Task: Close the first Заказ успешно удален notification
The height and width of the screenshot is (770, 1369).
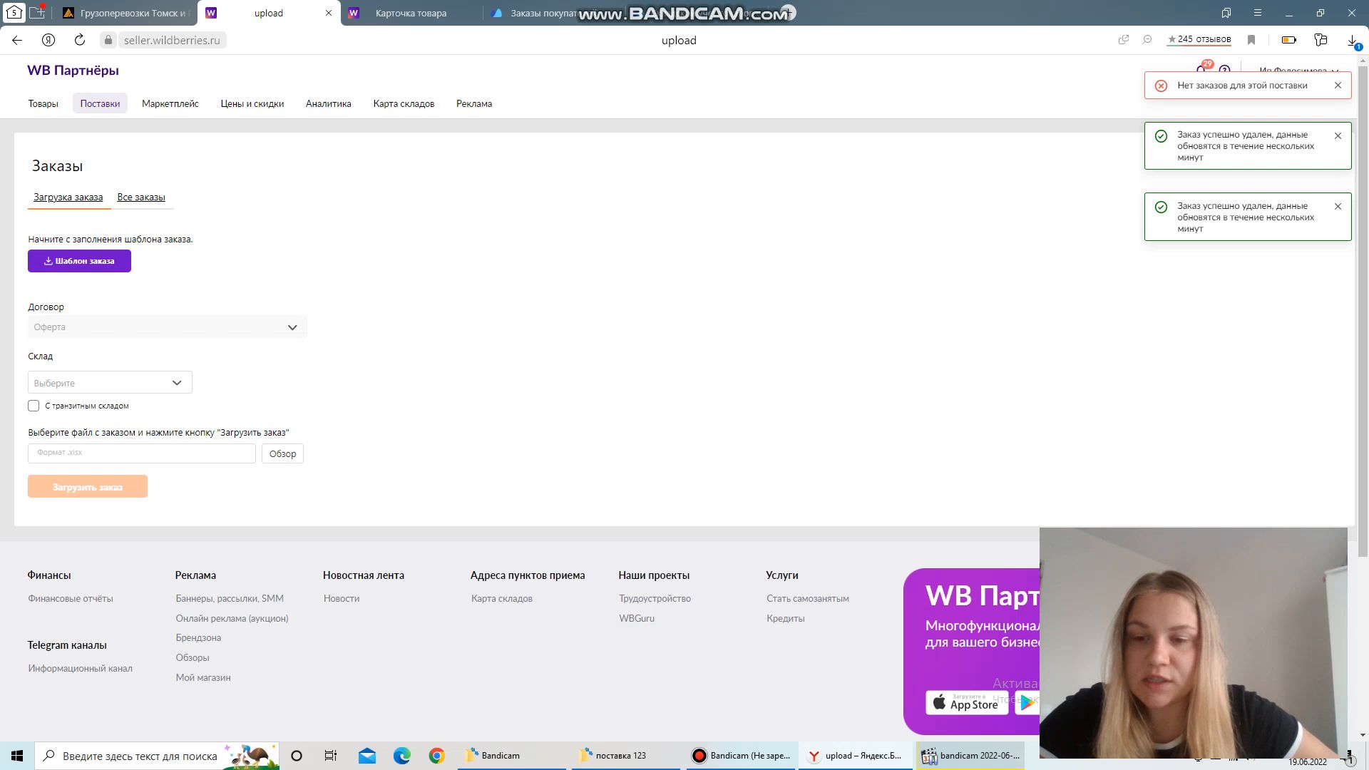Action: click(1338, 135)
